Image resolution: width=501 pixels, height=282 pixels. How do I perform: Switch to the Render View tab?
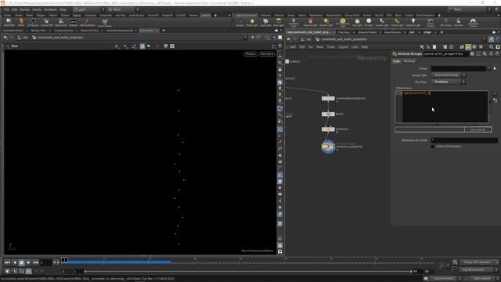(38, 31)
